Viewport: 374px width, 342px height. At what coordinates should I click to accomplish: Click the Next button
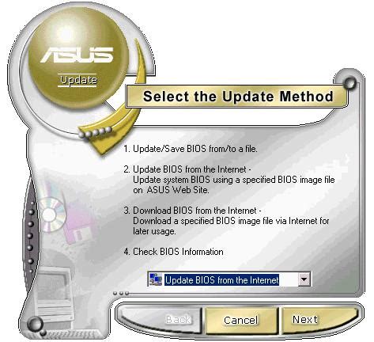[x=305, y=320]
